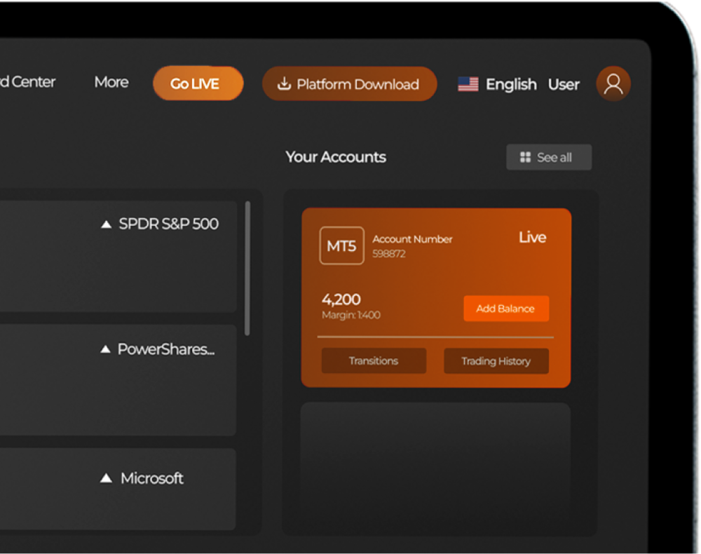
Task: Click the 4,200 balance amount
Action: click(341, 300)
